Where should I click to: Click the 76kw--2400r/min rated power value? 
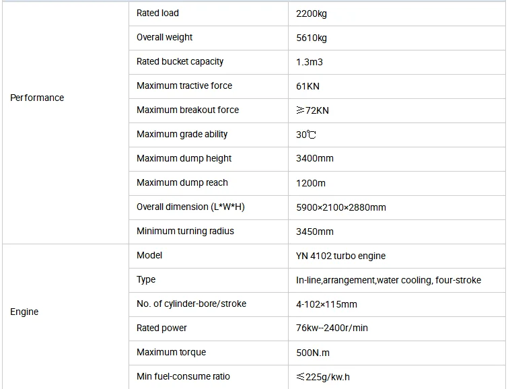click(x=332, y=328)
